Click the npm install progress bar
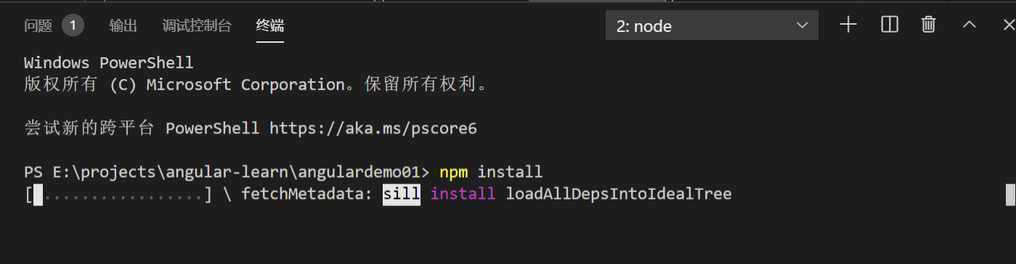Viewport: 1016px width, 264px height. pyautogui.click(x=118, y=194)
